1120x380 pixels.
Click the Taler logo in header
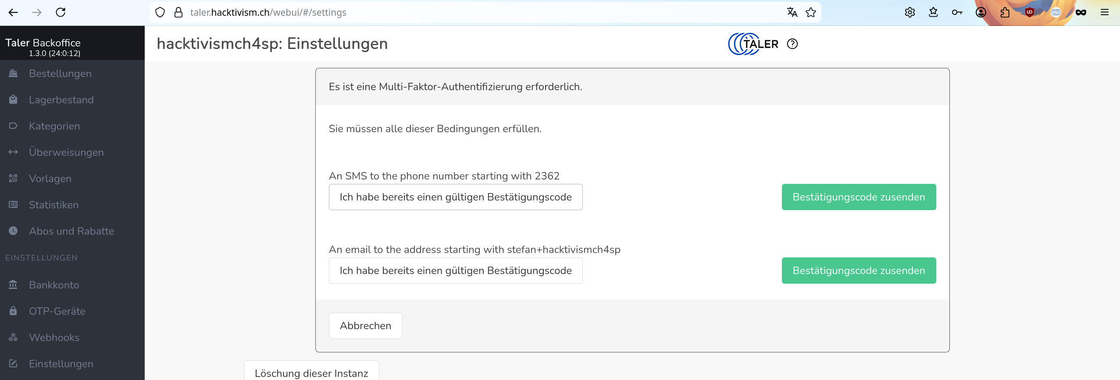coord(753,44)
